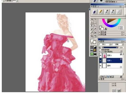
Task: Select the Rectangle shape tool
Action: [x=95, y=22]
